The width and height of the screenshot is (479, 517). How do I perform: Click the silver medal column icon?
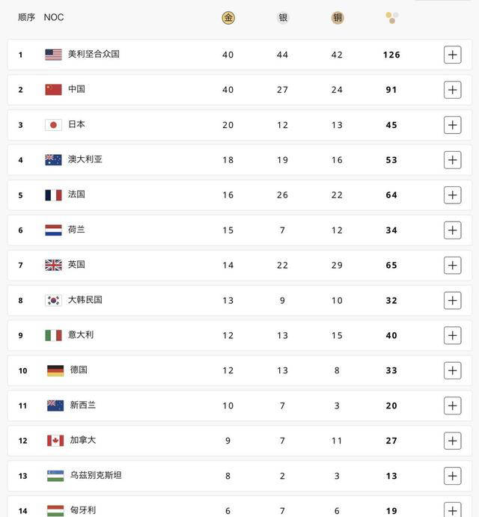point(283,17)
